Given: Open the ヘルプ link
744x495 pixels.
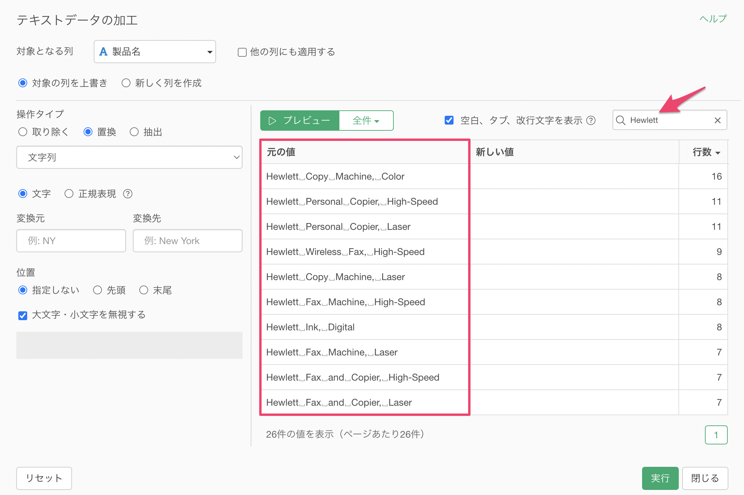Looking at the screenshot, I should point(713,19).
